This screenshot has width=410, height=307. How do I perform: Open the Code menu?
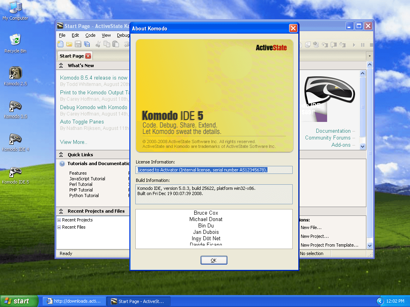pyautogui.click(x=90, y=35)
